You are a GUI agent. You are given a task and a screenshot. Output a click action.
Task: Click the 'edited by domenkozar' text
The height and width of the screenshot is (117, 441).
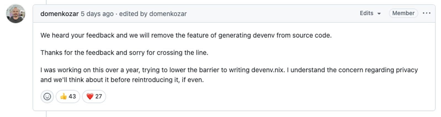153,14
